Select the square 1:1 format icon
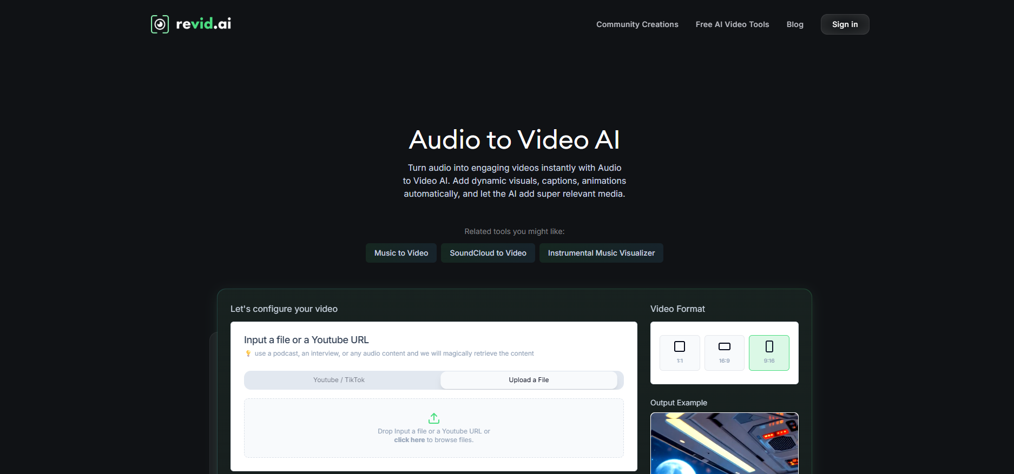Viewport: 1014px width, 474px height. [680, 347]
